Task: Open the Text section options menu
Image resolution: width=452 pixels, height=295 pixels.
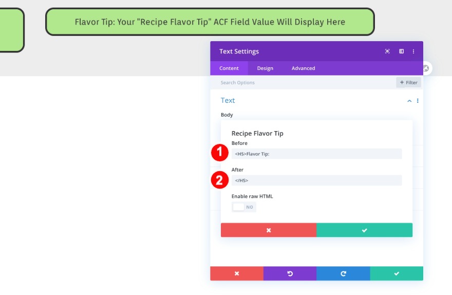Action: coord(418,101)
